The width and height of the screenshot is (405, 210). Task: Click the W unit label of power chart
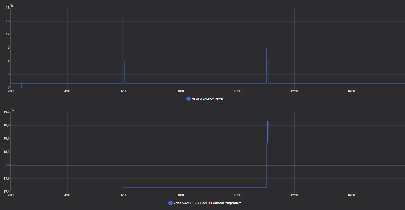12,5
